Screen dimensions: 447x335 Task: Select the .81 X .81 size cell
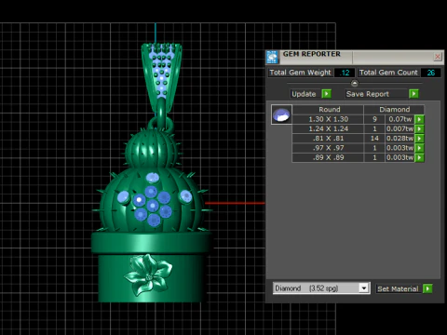[328, 139]
